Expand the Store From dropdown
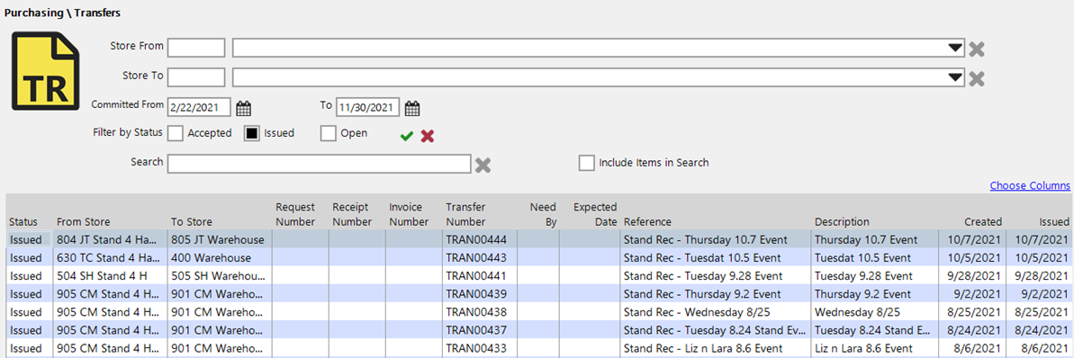This screenshot has height=358, width=1074. pyautogui.click(x=955, y=48)
